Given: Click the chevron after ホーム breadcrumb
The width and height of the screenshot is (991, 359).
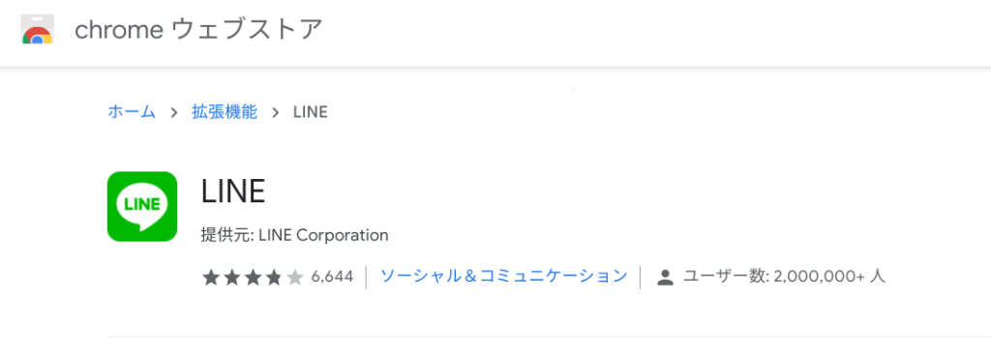Looking at the screenshot, I should pyautogui.click(x=174, y=113).
